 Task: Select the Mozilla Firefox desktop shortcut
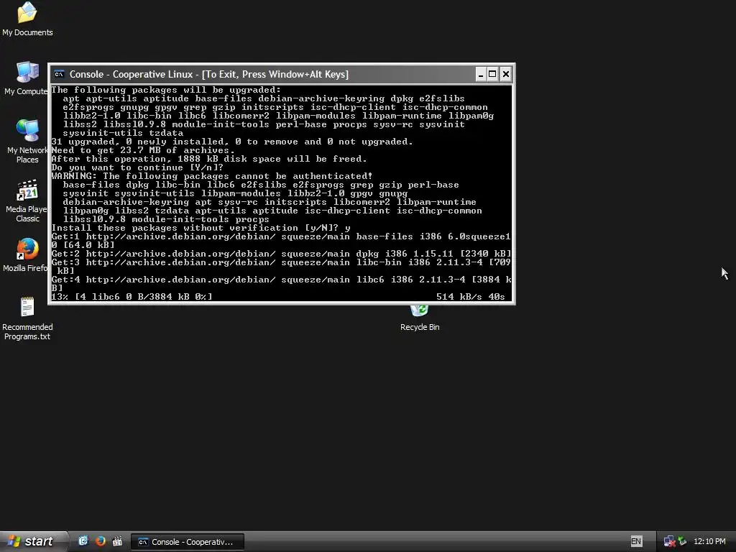tap(27, 255)
